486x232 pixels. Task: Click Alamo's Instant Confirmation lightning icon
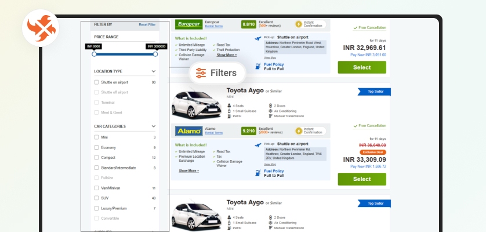pyautogui.click(x=299, y=131)
